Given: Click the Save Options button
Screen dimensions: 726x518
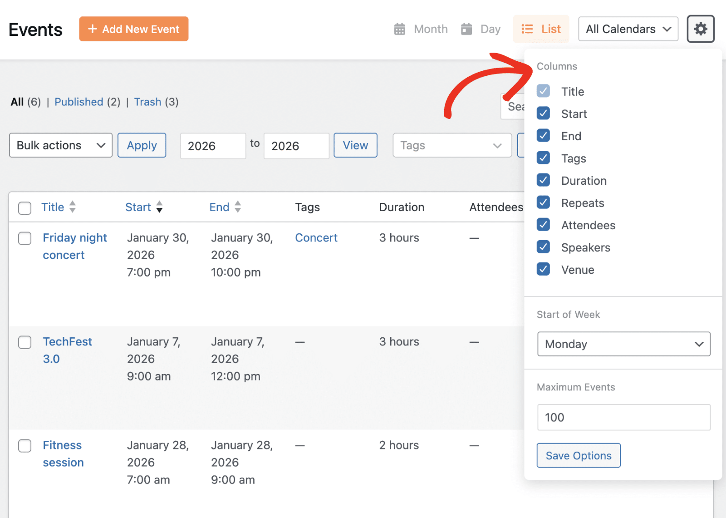Looking at the screenshot, I should 578,455.
